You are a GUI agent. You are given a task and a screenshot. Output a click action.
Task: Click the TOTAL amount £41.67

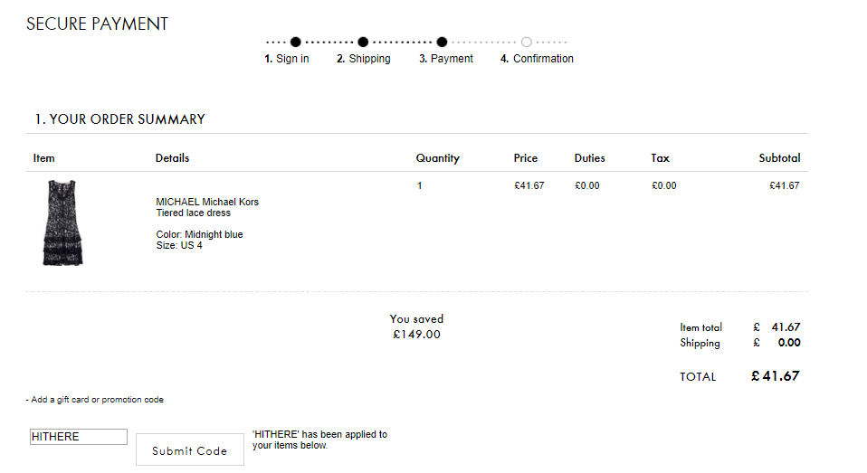tap(776, 376)
